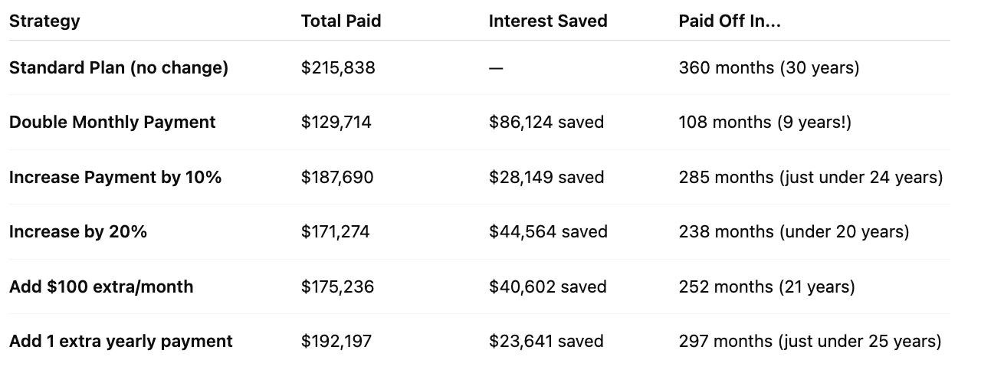981x383 pixels.
Task: Select the 297 months (just under 25 years) cell
Action: [809, 341]
